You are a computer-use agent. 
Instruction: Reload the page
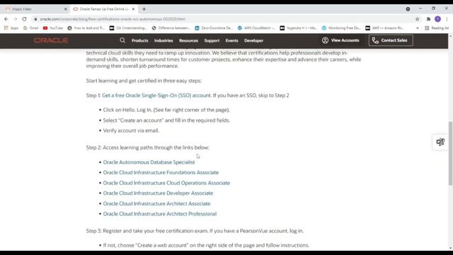(24, 19)
